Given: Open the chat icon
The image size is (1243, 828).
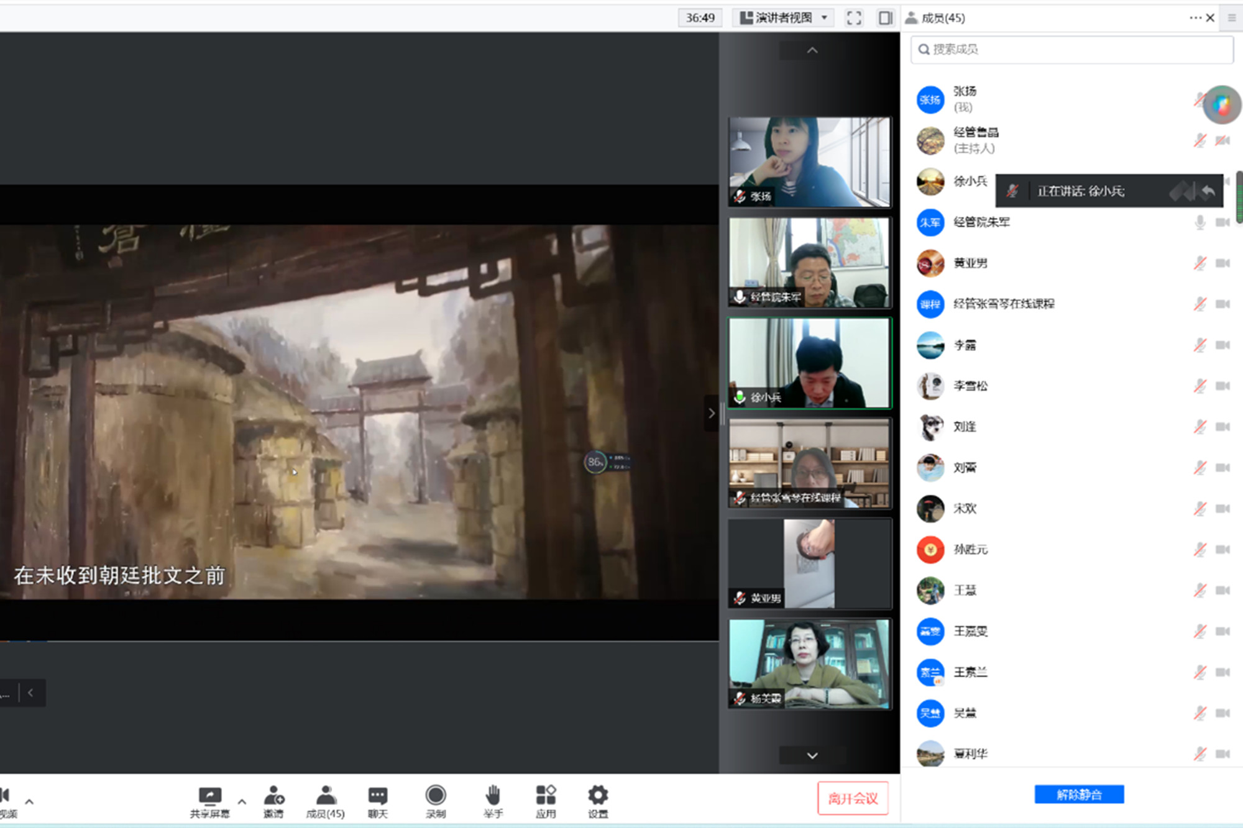Looking at the screenshot, I should point(377,796).
